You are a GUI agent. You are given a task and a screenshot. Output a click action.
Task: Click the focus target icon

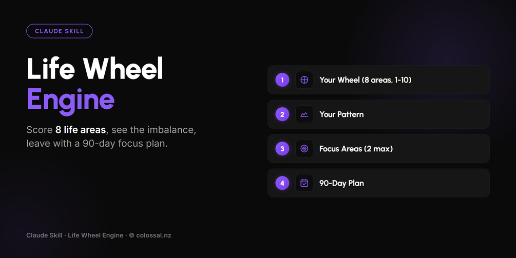click(304, 149)
